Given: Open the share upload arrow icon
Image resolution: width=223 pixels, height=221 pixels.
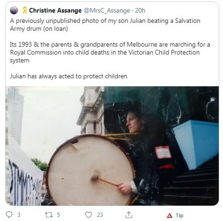Looking at the screenshot, I should (129, 215).
